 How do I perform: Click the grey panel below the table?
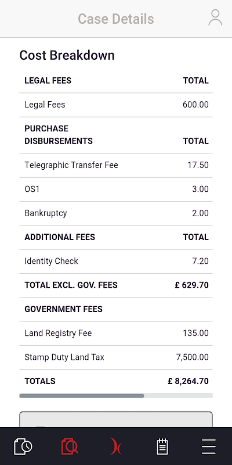point(116,419)
